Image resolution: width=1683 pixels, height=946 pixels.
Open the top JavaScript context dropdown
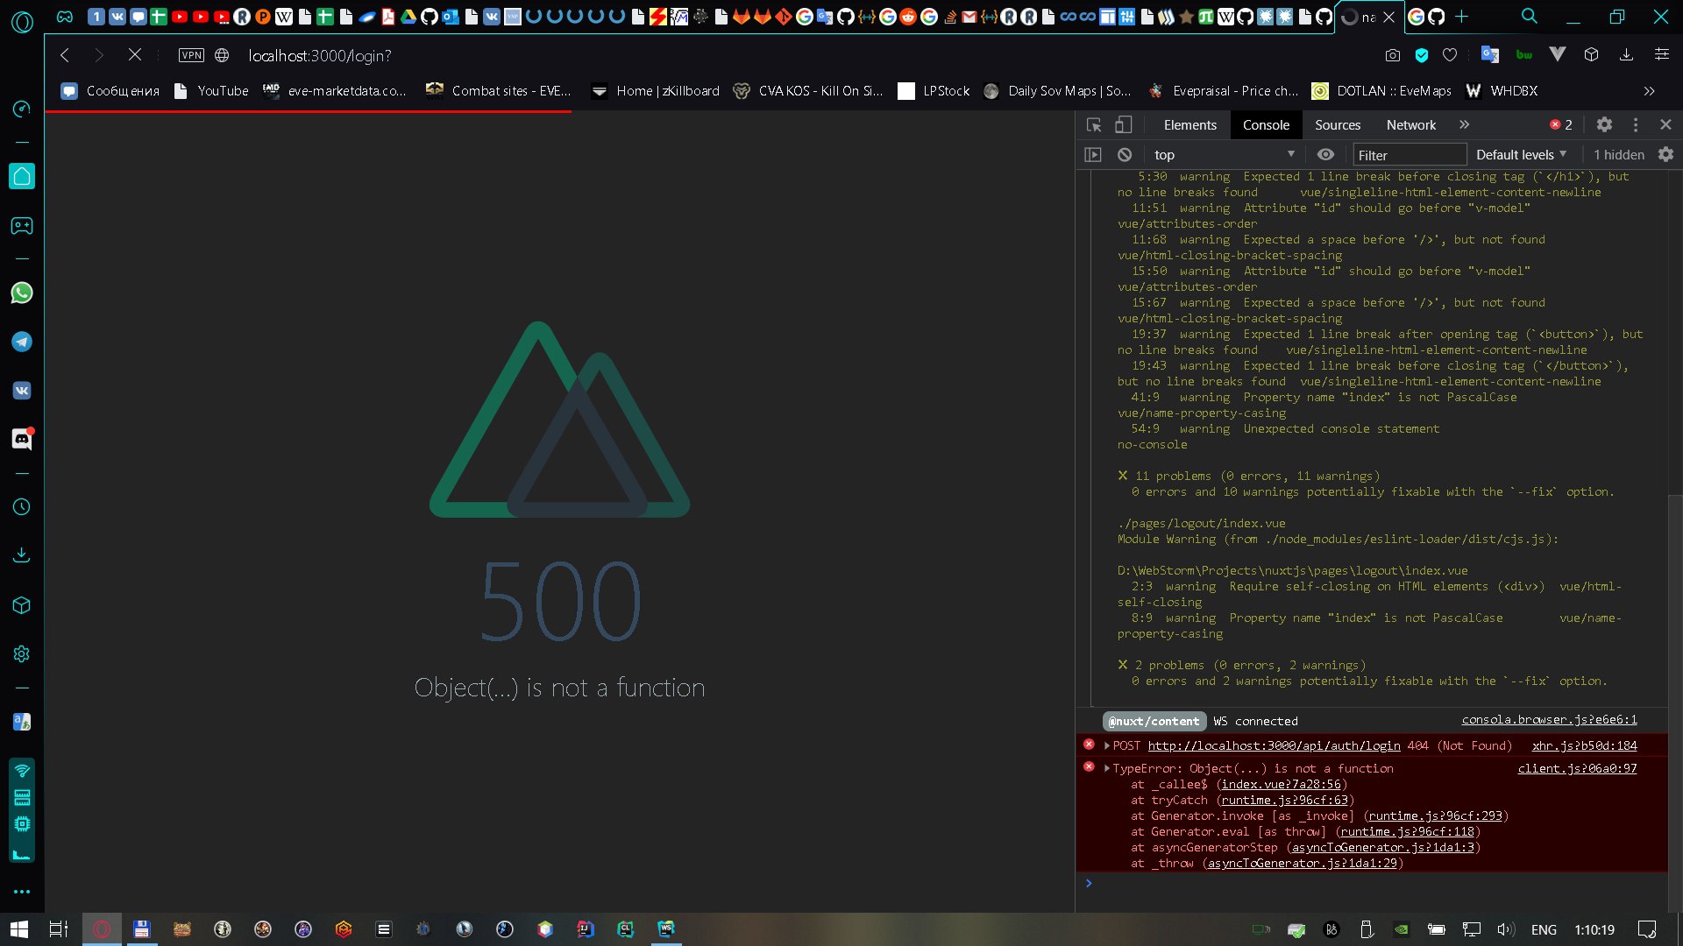click(1224, 155)
